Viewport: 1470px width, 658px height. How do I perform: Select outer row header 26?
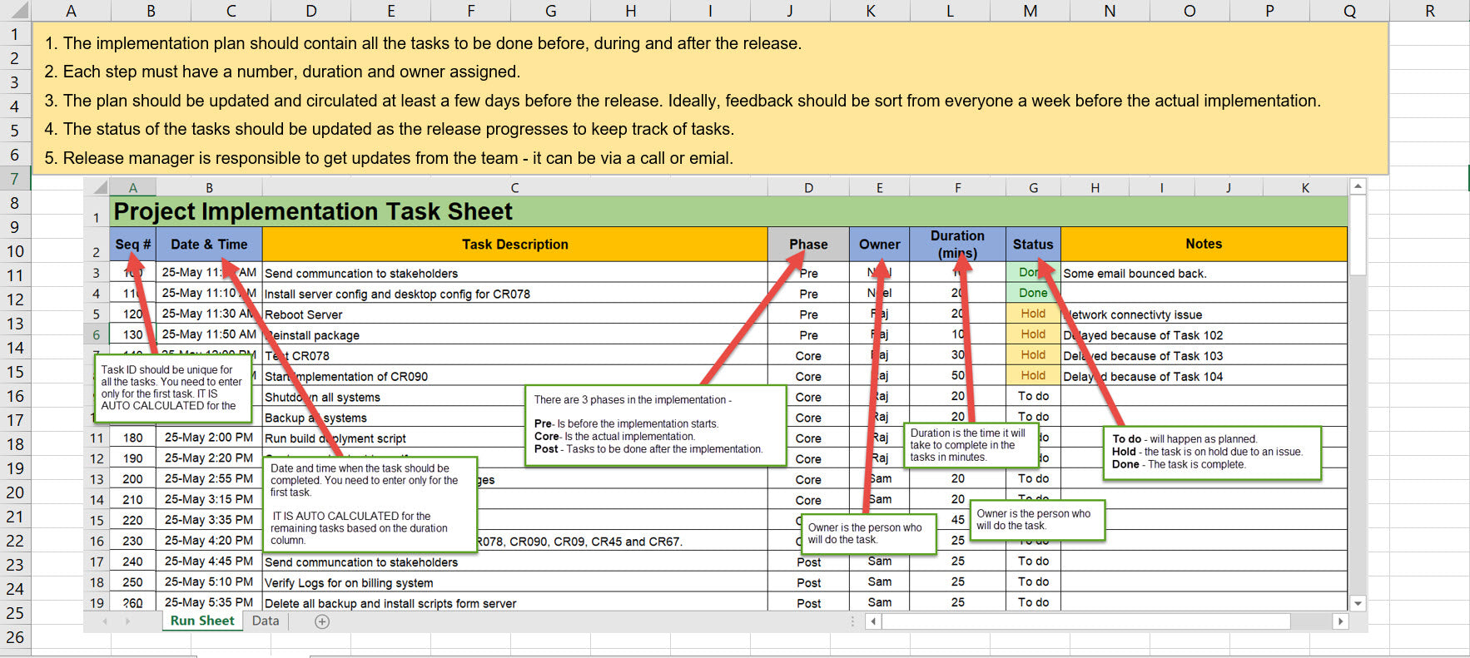15,637
